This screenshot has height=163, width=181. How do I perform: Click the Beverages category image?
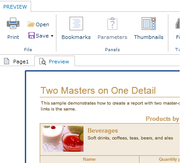pyautogui.click(x=63, y=139)
